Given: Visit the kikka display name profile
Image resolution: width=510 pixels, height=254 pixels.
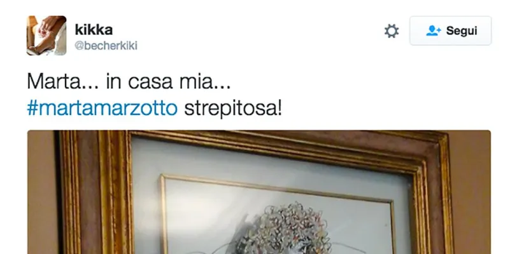Looking at the screenshot, I should 94,30.
